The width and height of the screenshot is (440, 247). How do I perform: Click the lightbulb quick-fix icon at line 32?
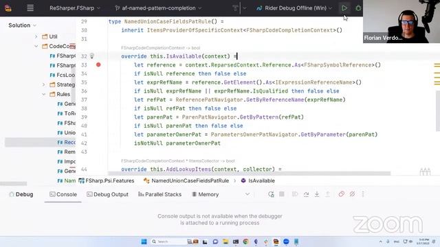pyautogui.click(x=91, y=56)
